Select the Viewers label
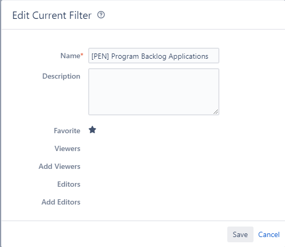The height and width of the screenshot is (247, 285). pyautogui.click(x=67, y=148)
